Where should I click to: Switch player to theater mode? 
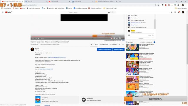117,38
